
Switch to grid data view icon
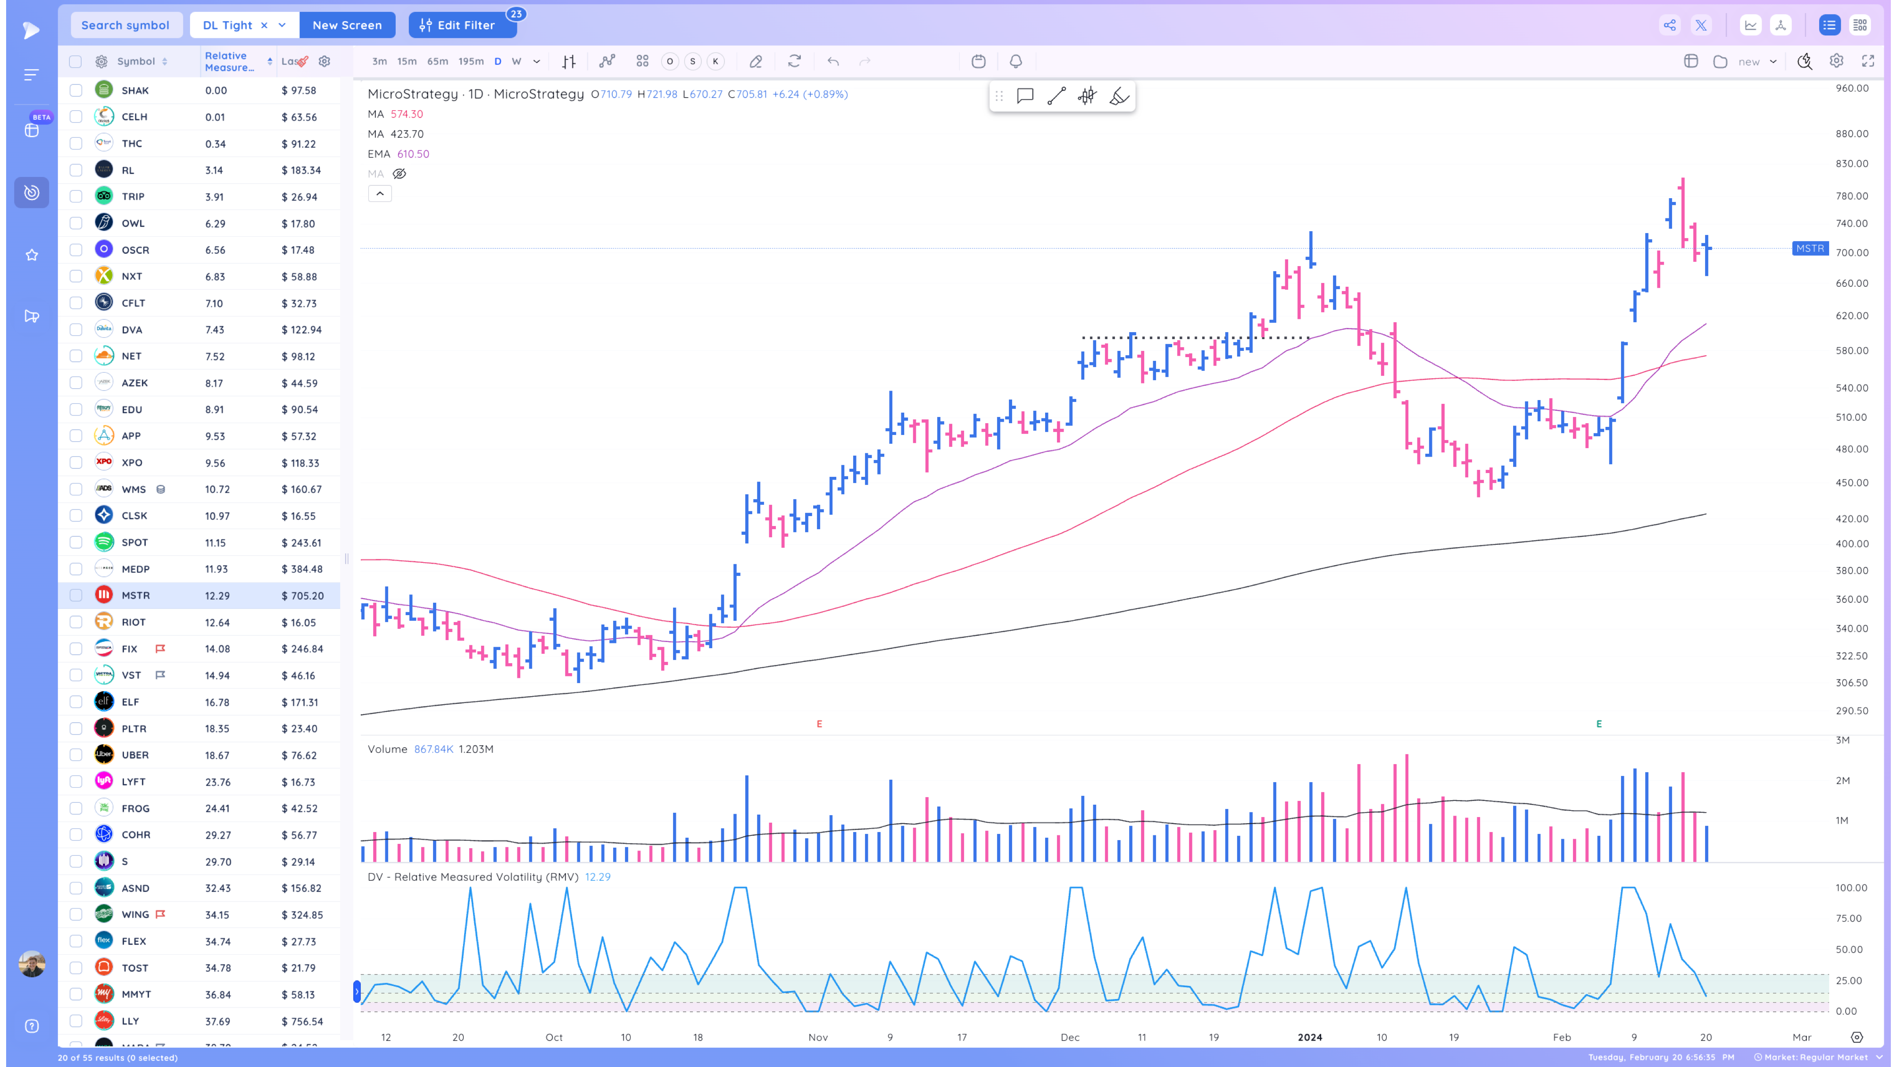tap(1860, 25)
